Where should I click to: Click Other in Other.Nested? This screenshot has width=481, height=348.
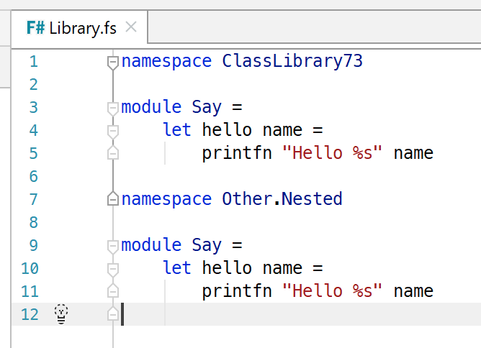(247, 199)
